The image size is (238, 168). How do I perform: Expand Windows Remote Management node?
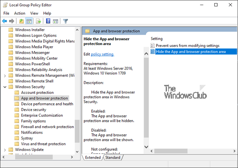point(5,76)
